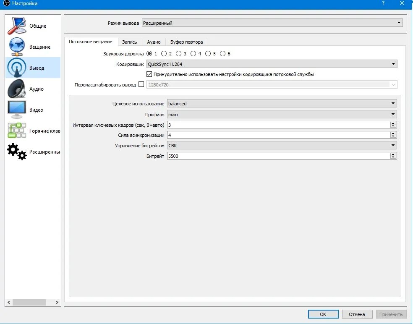This screenshot has width=413, height=324.
Task: Click the sidebar scroll right arrow
Action: pos(57,302)
